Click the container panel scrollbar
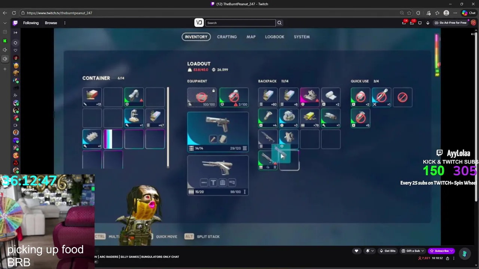The image size is (479, 269). pyautogui.click(x=168, y=127)
